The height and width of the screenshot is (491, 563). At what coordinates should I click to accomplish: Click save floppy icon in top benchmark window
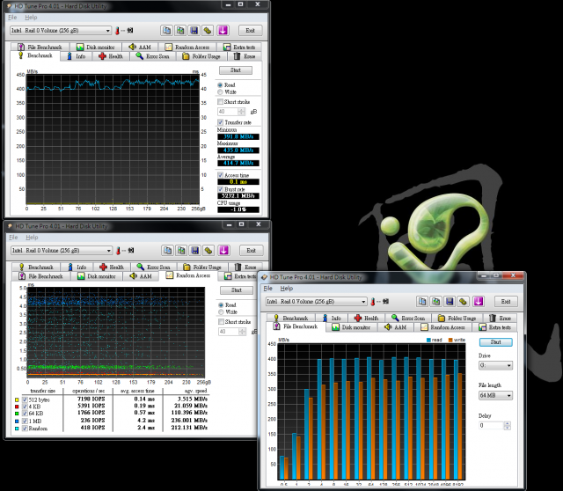click(194, 31)
